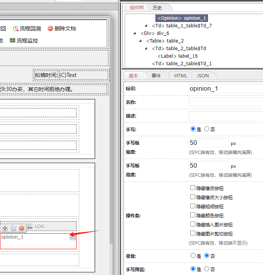Click the 删除文档 button label
This screenshot has height=275, width=263.
pos(65,28)
